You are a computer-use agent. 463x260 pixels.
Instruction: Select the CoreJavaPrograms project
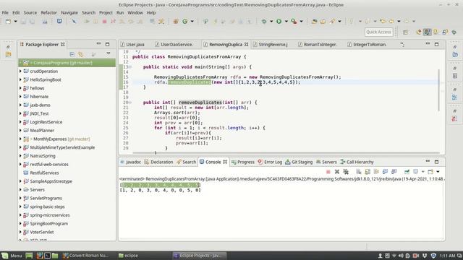point(67,63)
